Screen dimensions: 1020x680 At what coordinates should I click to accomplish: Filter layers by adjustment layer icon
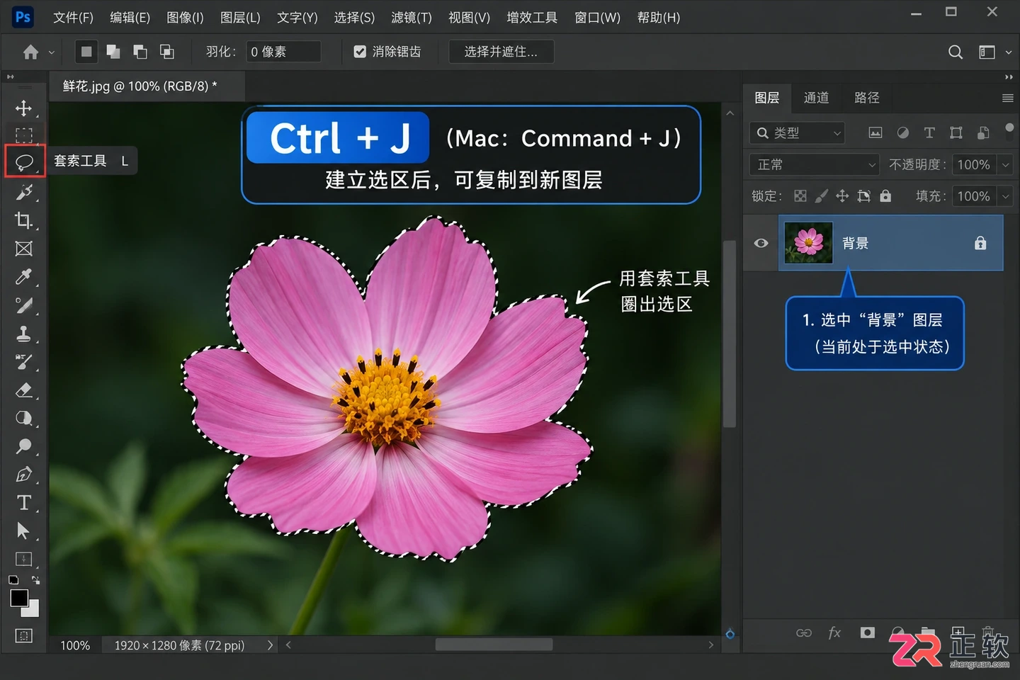902,132
